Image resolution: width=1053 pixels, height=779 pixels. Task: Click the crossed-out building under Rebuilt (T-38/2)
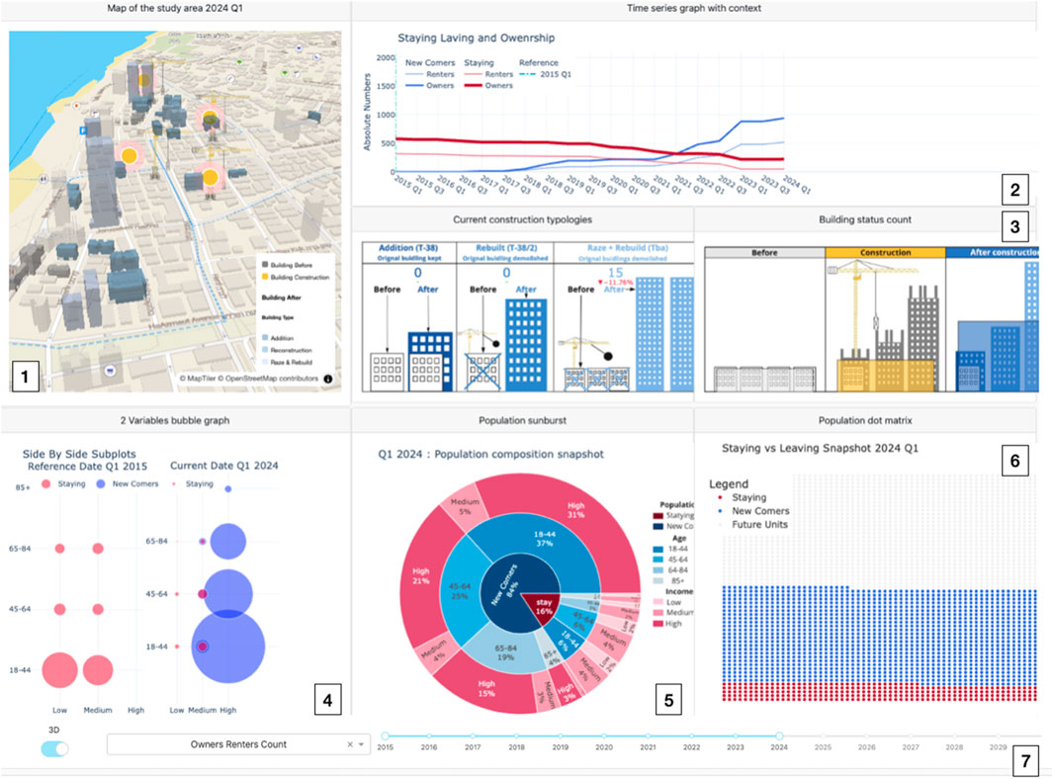click(483, 373)
